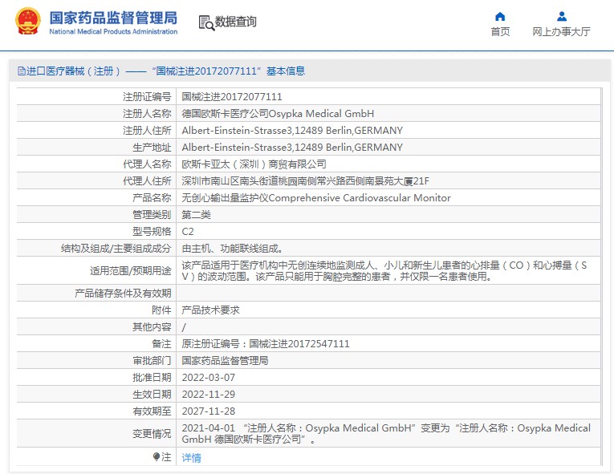
Task: Click the 注册证编号 row label
Action: [147, 97]
